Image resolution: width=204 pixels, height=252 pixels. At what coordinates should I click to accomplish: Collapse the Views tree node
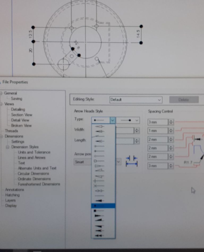pos(1,104)
